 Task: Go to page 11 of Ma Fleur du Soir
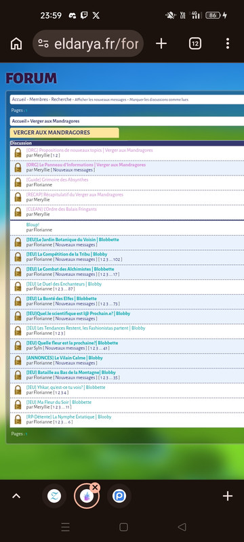click(68, 407)
